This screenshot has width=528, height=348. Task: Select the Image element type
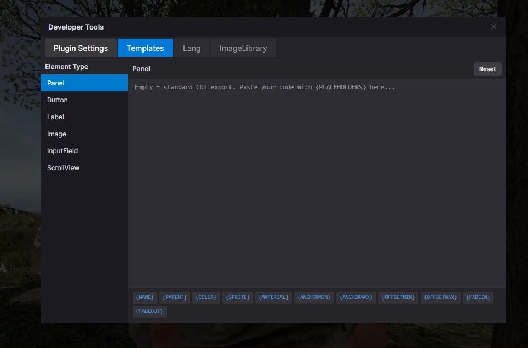point(56,134)
